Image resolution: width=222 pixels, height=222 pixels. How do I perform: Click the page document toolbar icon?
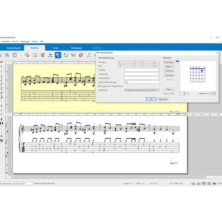(x=15, y=55)
